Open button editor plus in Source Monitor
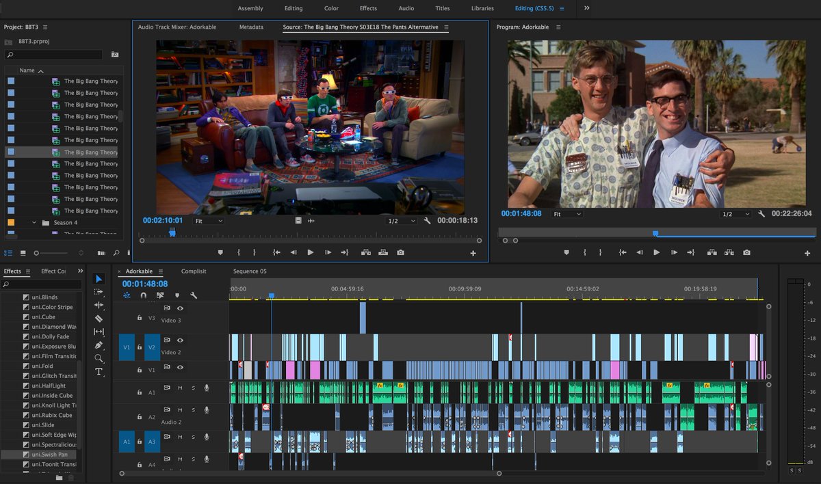Image resolution: width=821 pixels, height=484 pixels. (473, 253)
